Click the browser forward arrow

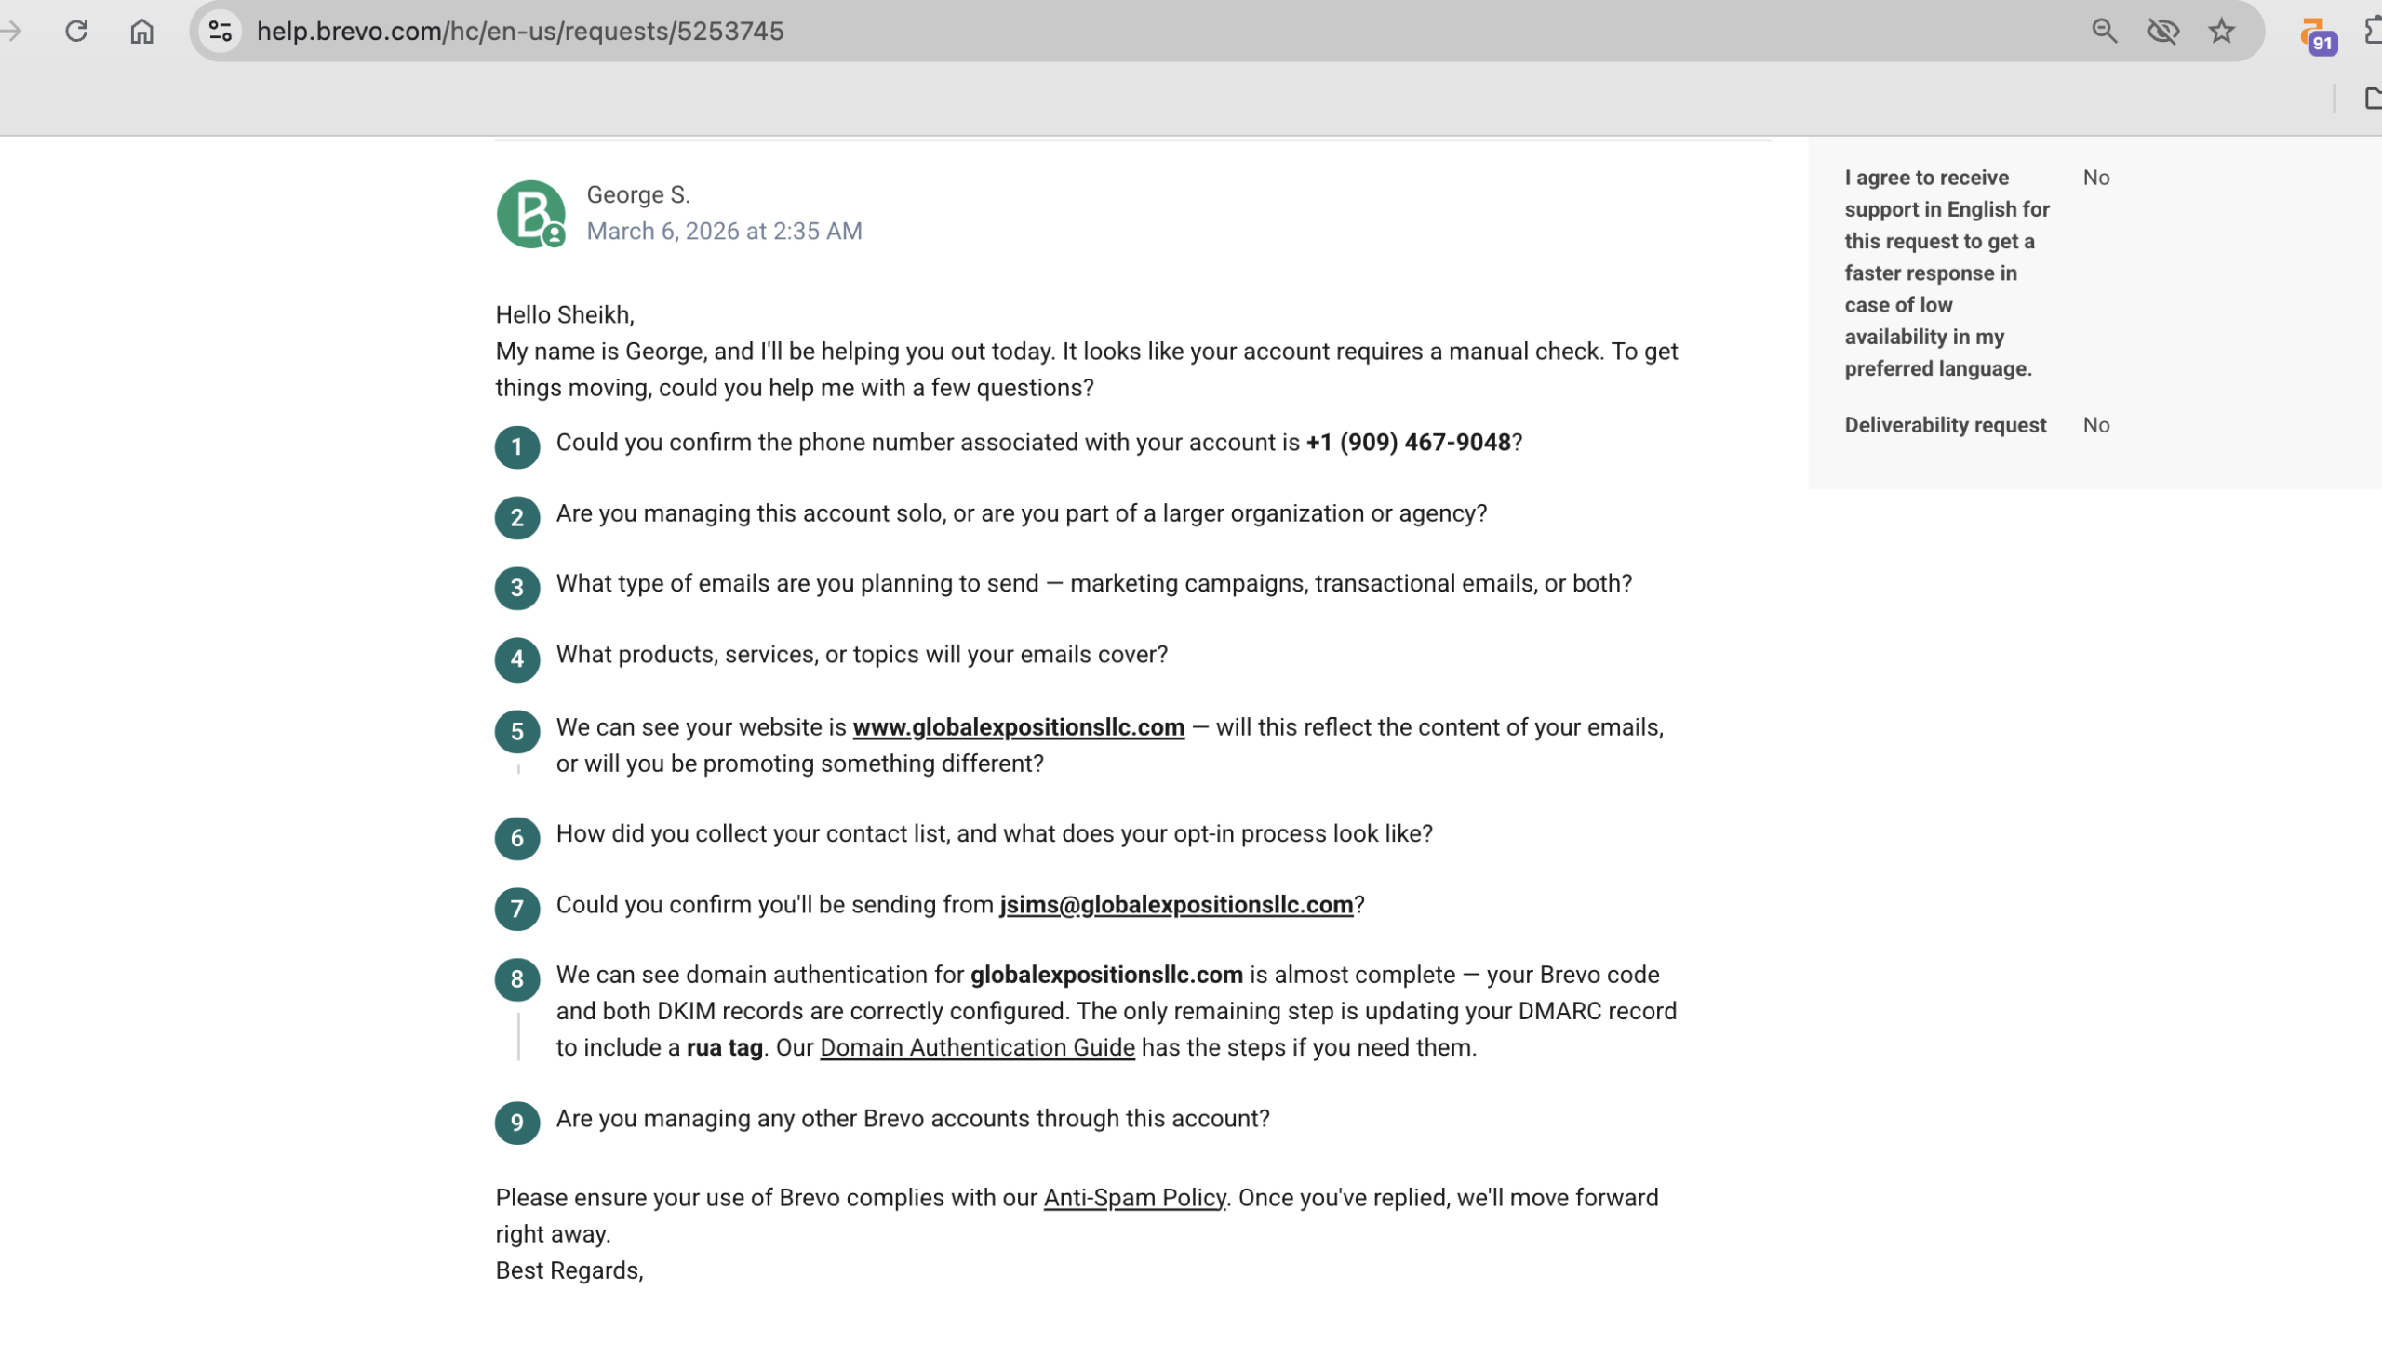[x=11, y=32]
